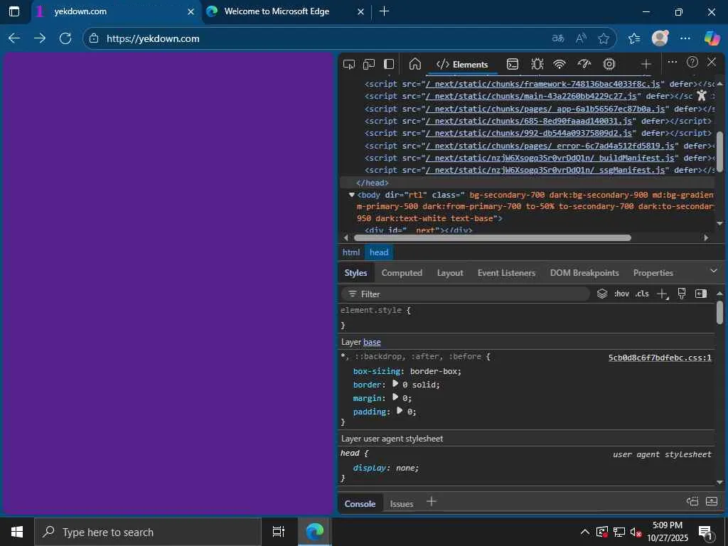
Task: Toggle rendering emulations brush icon
Action: 682,294
